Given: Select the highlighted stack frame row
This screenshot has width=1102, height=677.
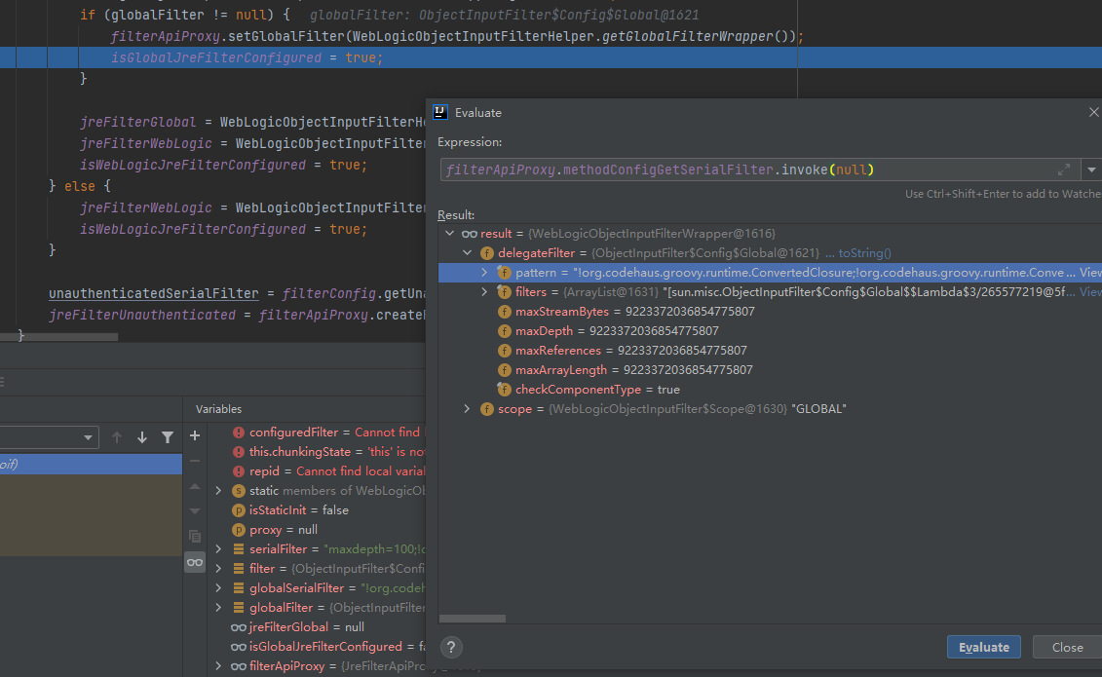Looking at the screenshot, I should (91, 465).
